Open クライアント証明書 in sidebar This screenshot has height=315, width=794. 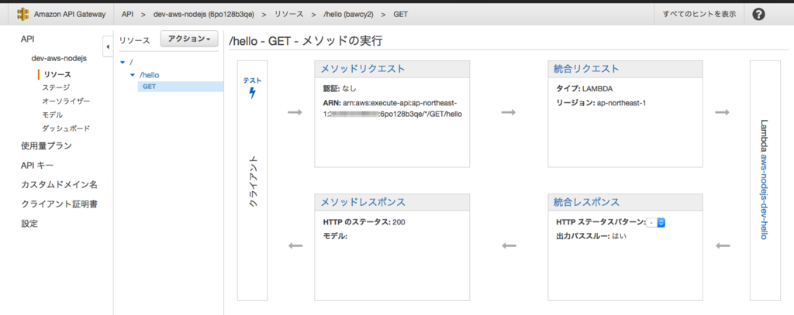pos(59,204)
